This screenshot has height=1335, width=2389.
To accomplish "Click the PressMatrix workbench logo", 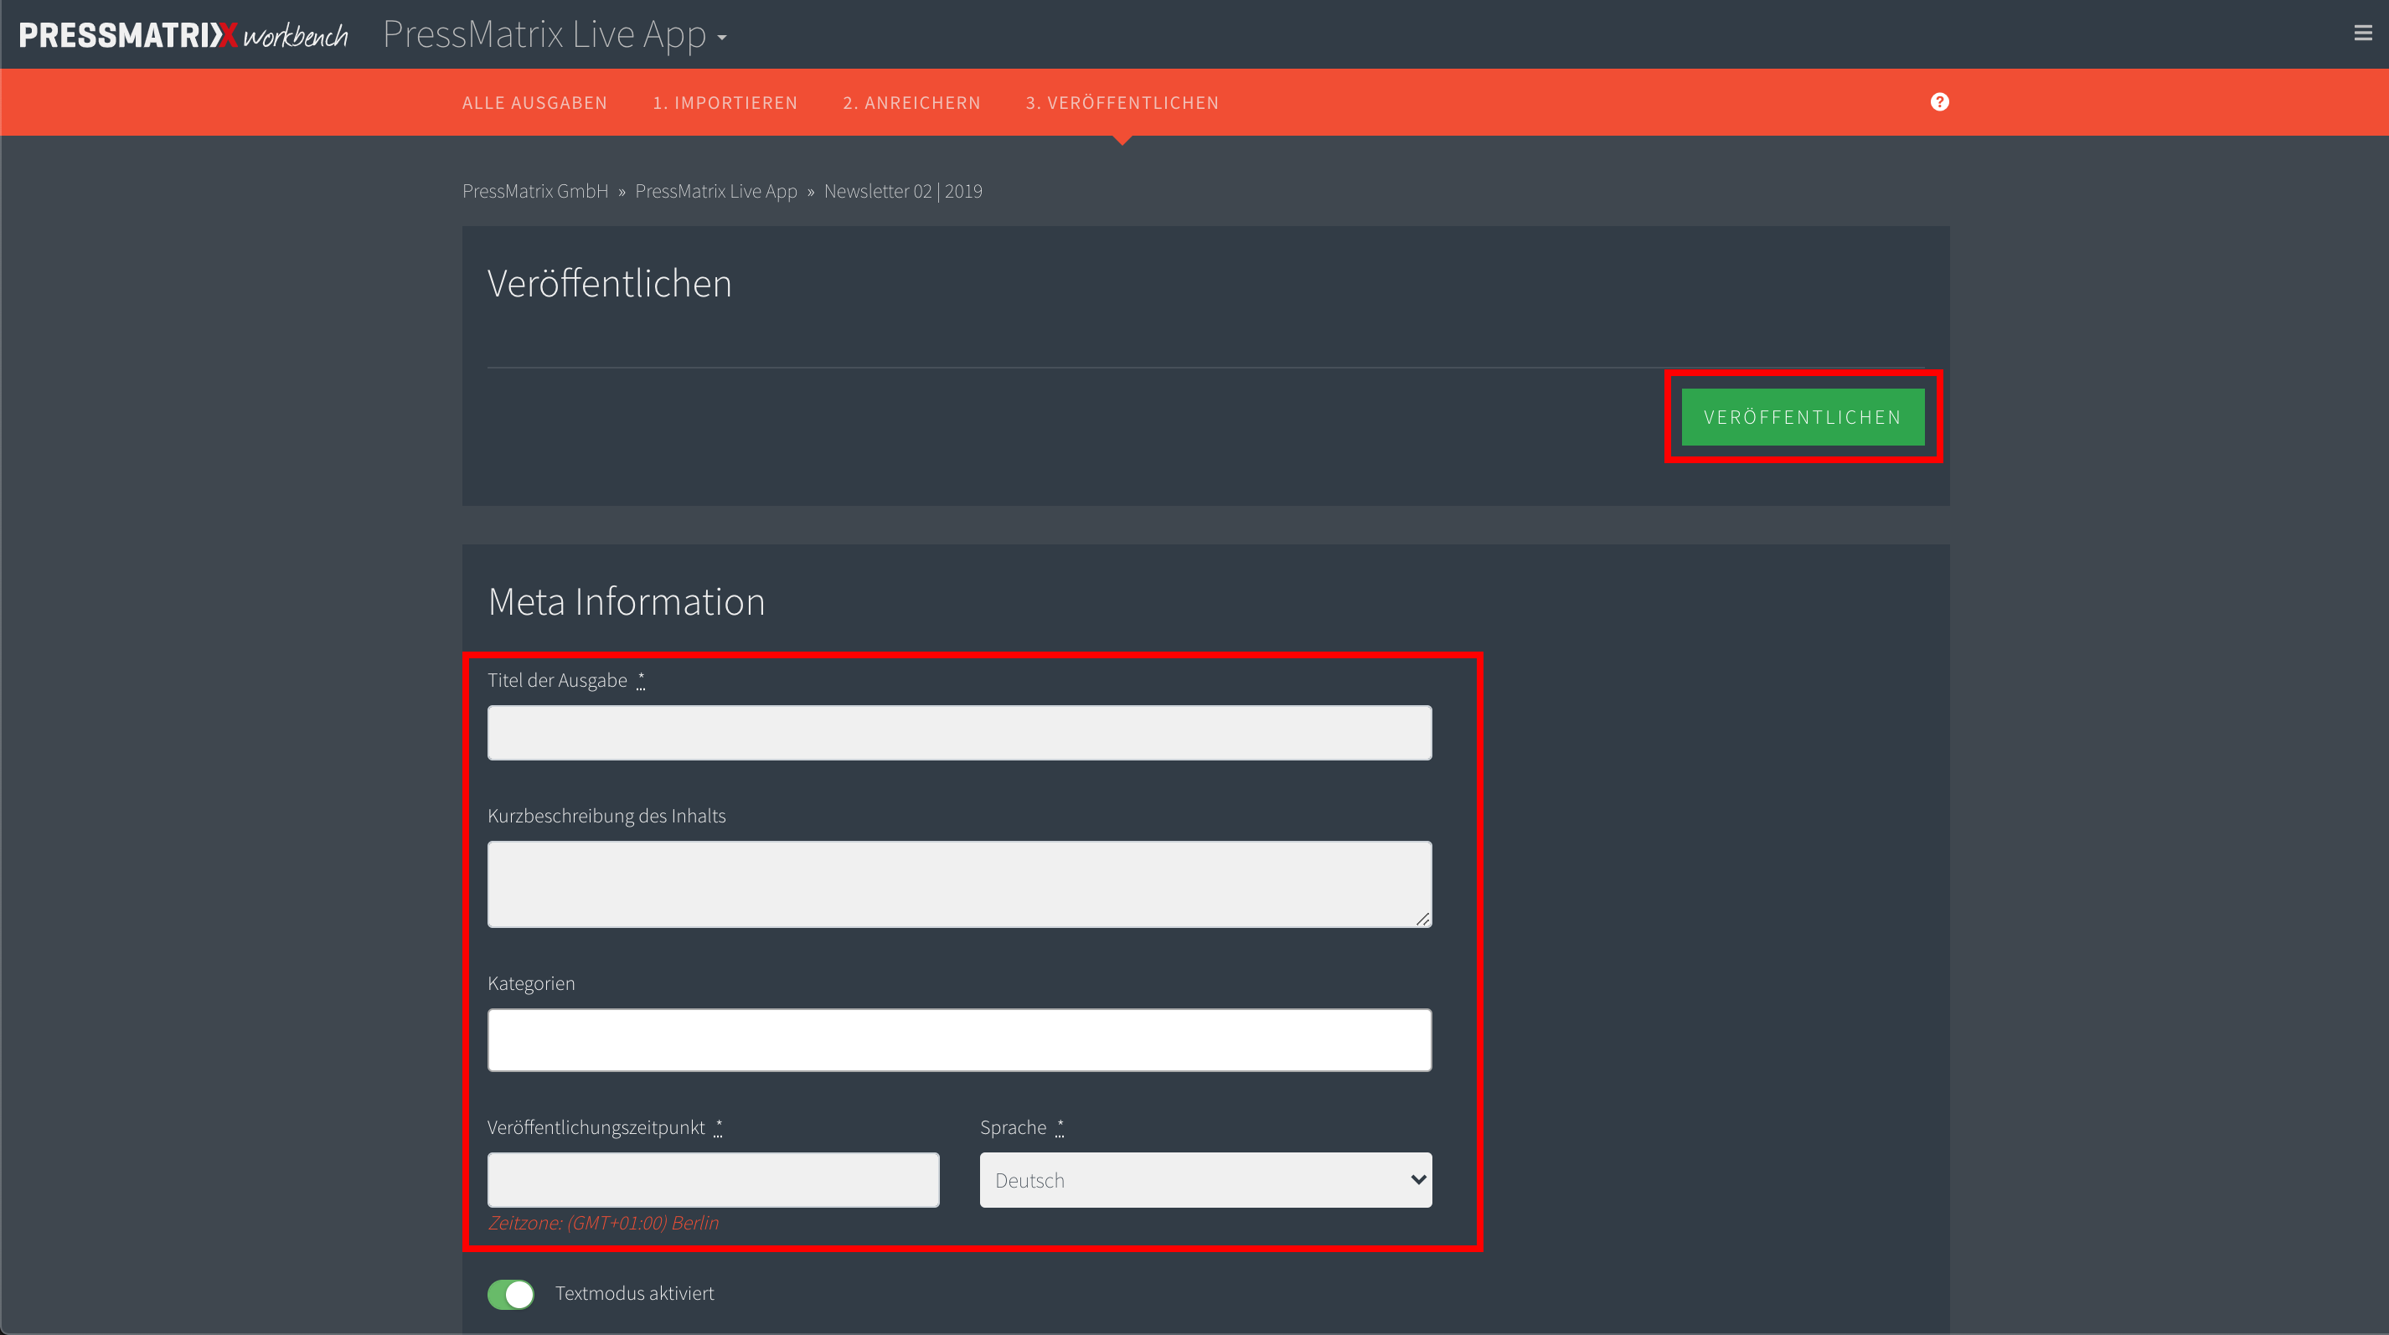I will 183,35.
